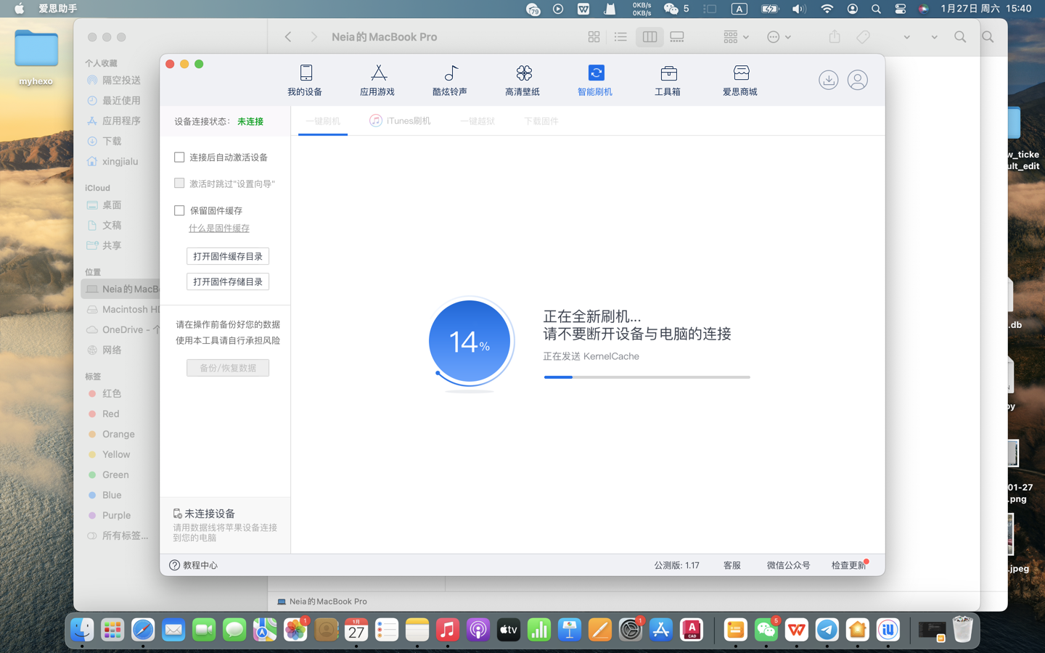Open 微信公众号 link

788,565
